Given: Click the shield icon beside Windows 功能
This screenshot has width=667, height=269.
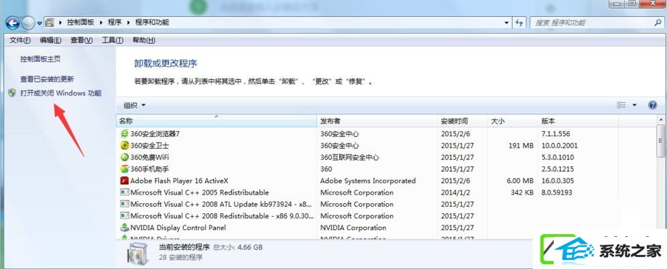Looking at the screenshot, I should tap(12, 93).
